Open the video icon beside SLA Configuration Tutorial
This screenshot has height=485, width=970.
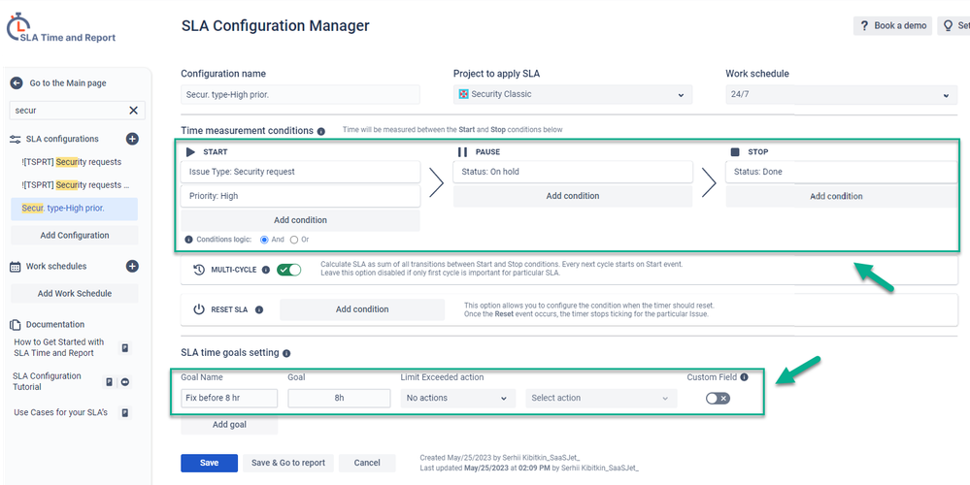click(125, 382)
